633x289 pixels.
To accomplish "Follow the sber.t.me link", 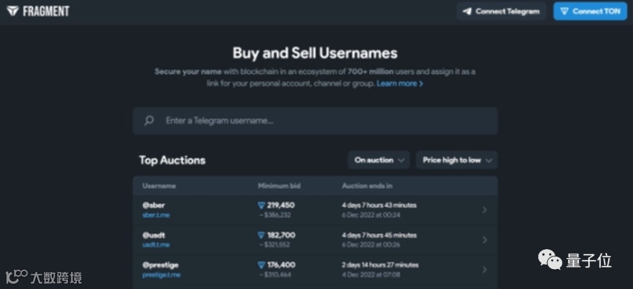I will pyautogui.click(x=156, y=215).
